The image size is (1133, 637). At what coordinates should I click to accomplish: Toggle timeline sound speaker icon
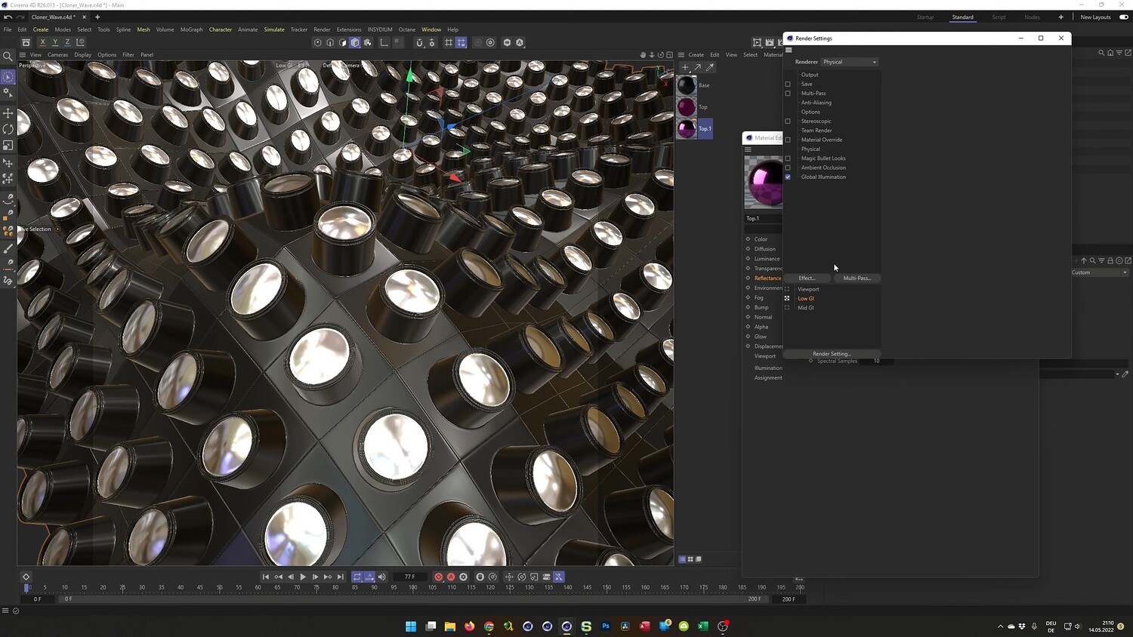point(382,577)
